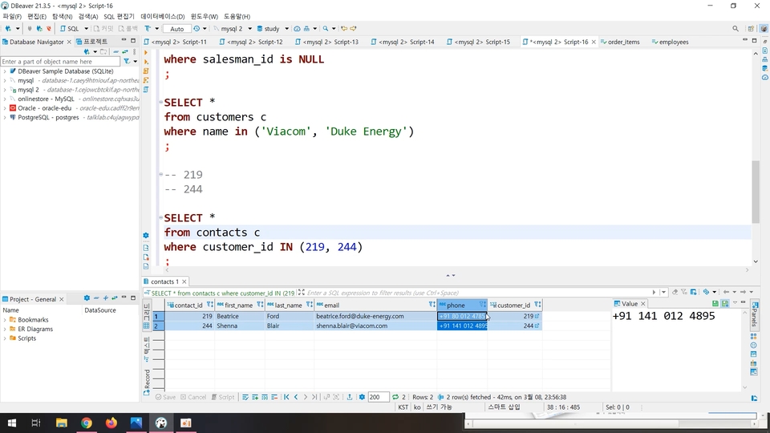
Task: Switch results to Record view
Action: [x=147, y=382]
